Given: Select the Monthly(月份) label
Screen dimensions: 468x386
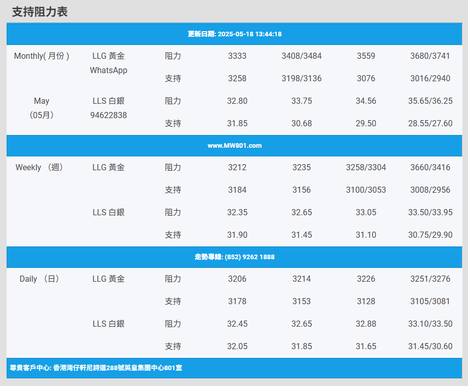Looking at the screenshot, I should (41, 56).
